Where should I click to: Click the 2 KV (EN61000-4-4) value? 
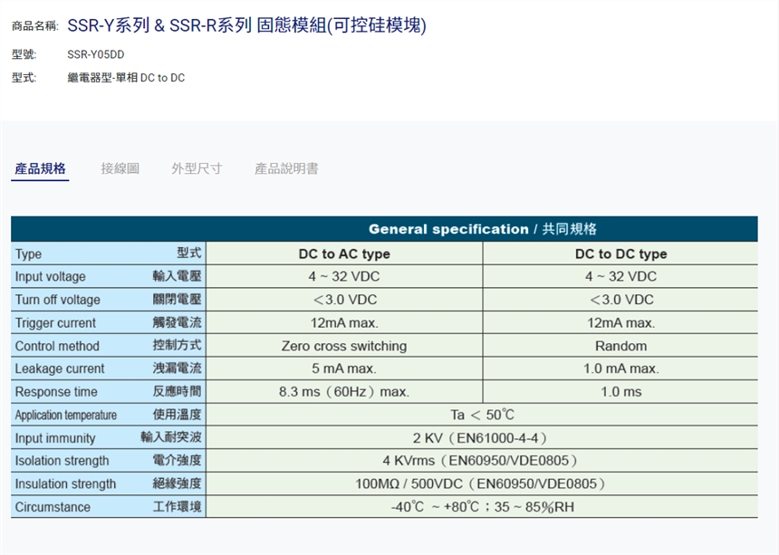pyautogui.click(x=480, y=438)
